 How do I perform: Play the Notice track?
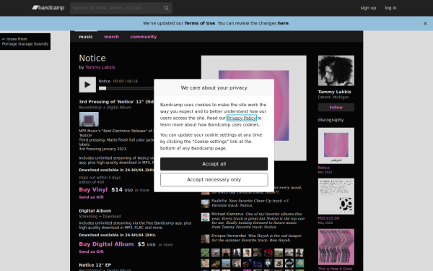[87, 85]
